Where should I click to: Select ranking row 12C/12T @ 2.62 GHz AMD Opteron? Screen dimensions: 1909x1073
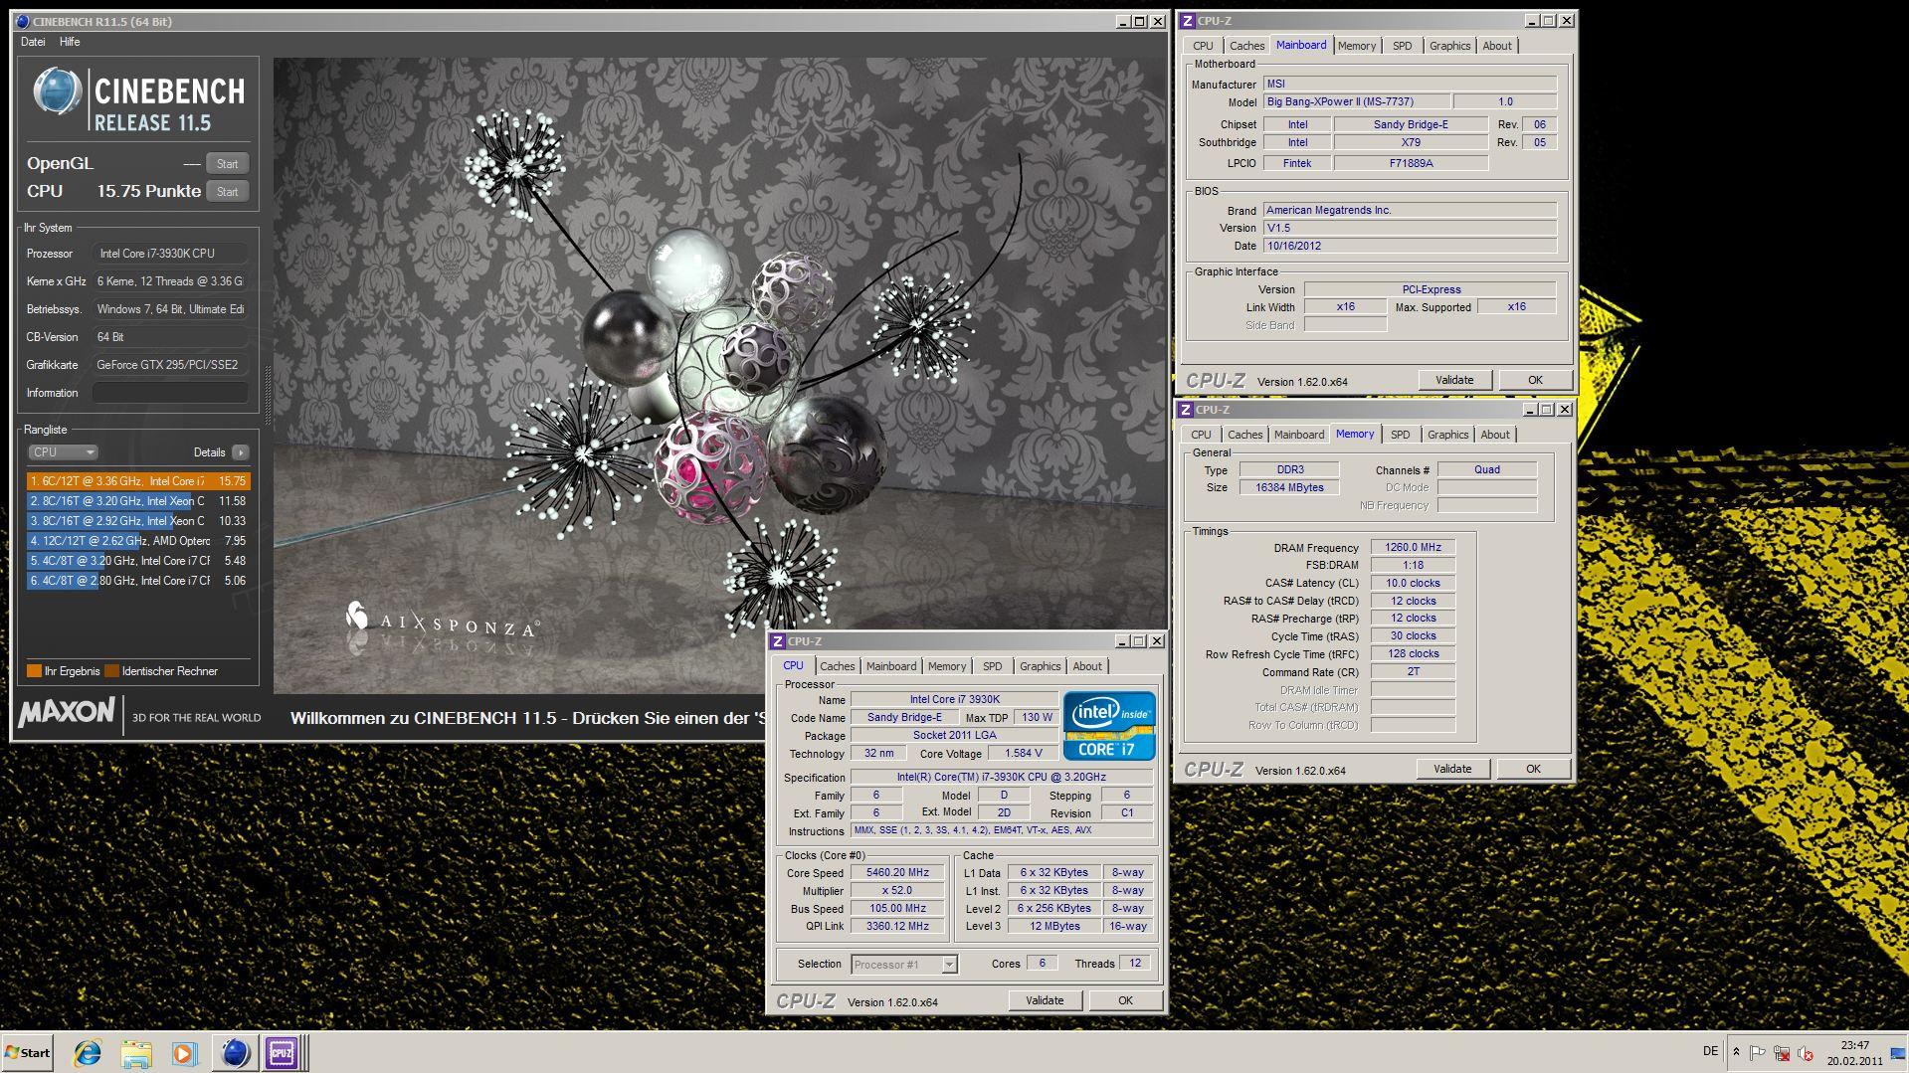click(138, 541)
